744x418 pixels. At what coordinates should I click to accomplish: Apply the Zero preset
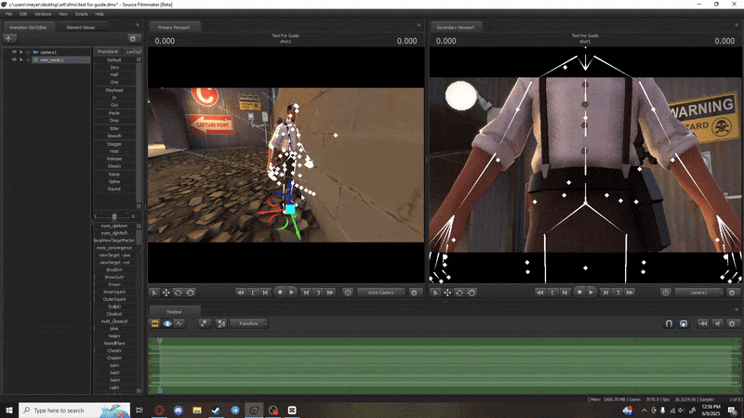pos(114,68)
